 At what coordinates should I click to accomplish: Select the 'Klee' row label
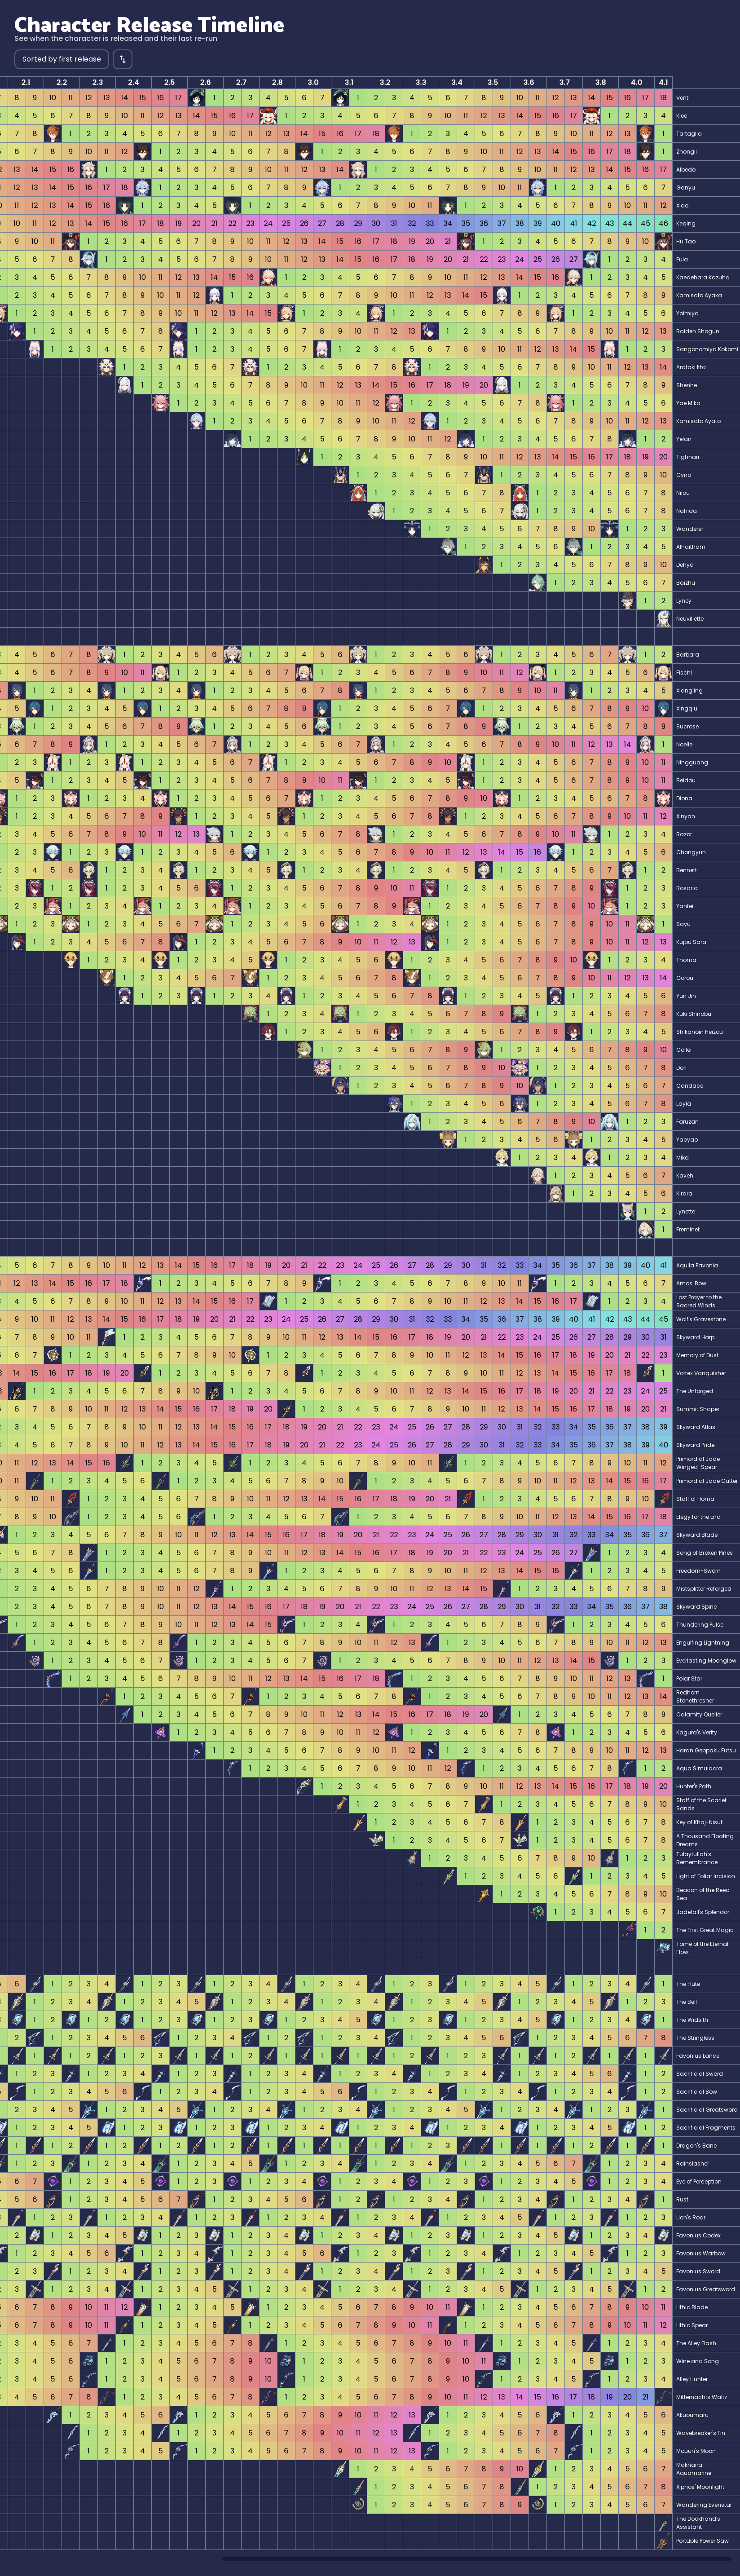[682, 116]
